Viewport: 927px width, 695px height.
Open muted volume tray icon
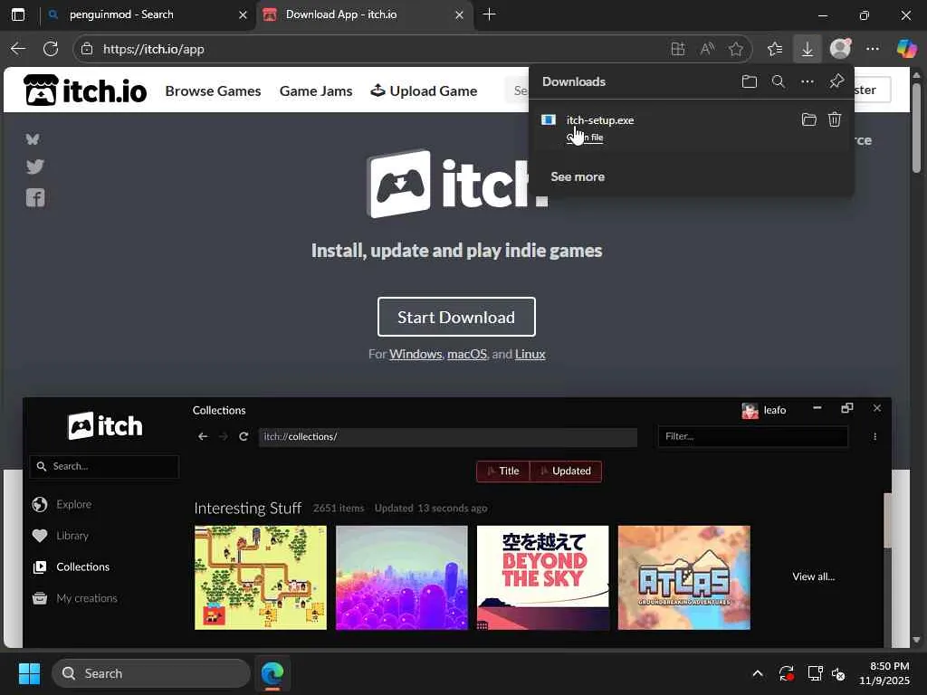tap(838, 673)
